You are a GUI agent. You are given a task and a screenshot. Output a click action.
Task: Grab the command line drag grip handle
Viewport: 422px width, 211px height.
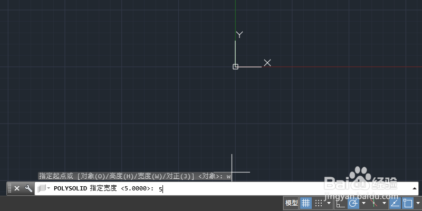[10, 188]
